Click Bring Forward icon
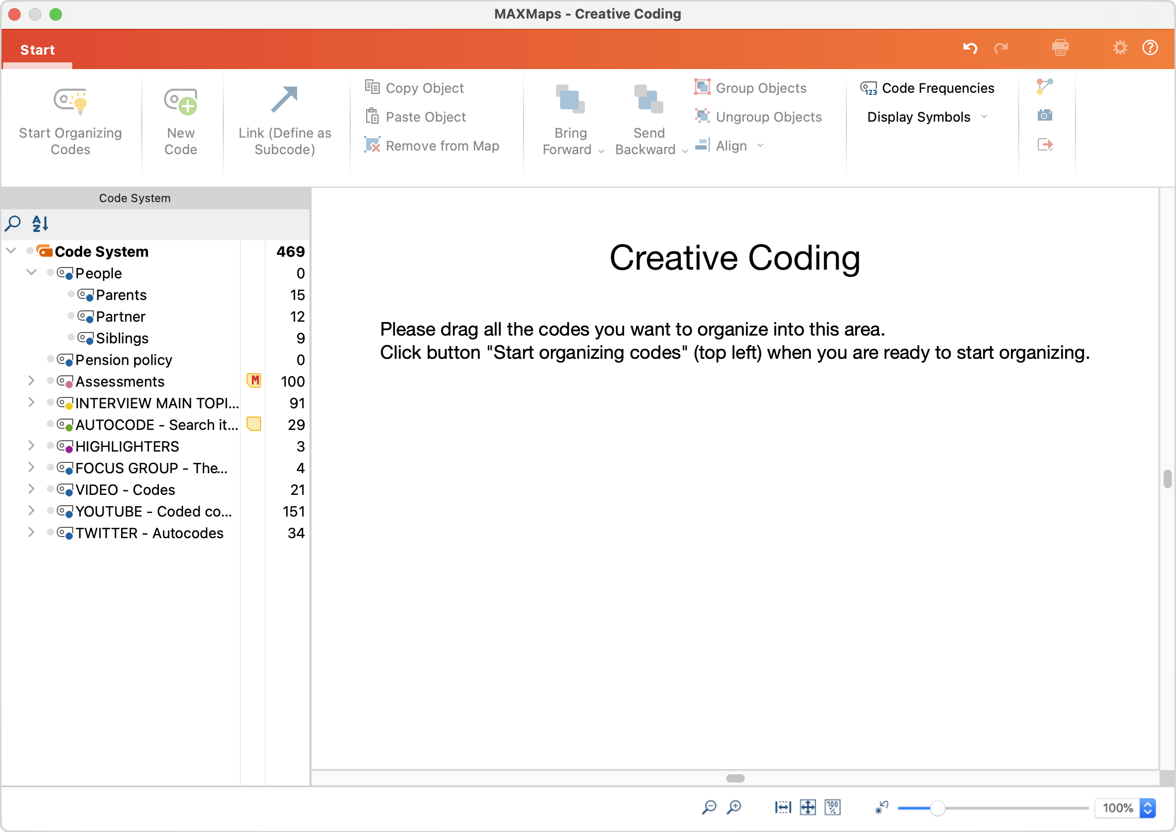The width and height of the screenshot is (1176, 832). coord(570,99)
